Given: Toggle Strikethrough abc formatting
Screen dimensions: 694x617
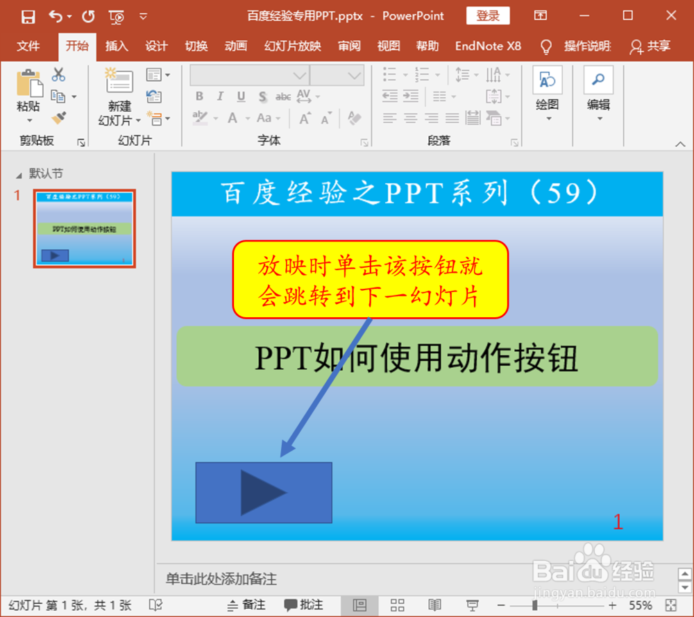Looking at the screenshot, I should click(x=283, y=96).
